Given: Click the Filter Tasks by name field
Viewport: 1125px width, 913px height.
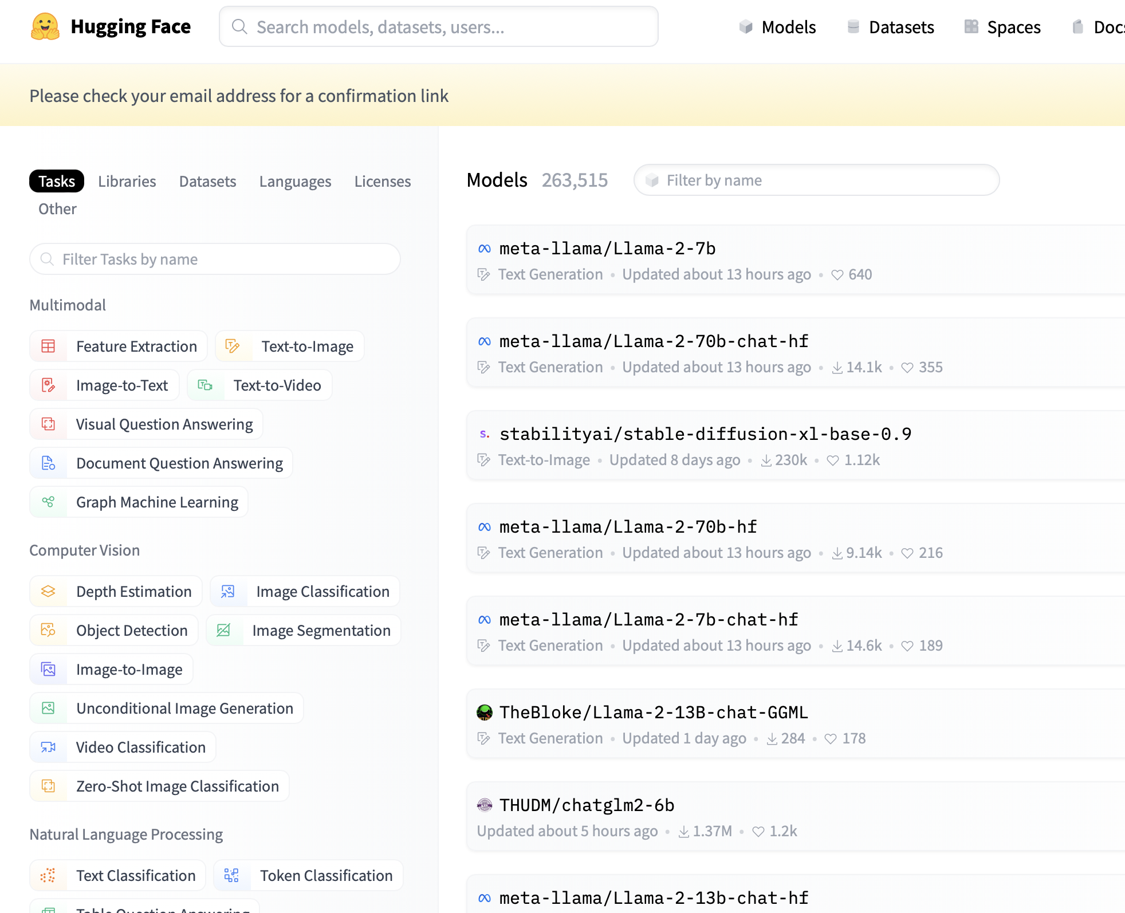Looking at the screenshot, I should click(x=215, y=259).
